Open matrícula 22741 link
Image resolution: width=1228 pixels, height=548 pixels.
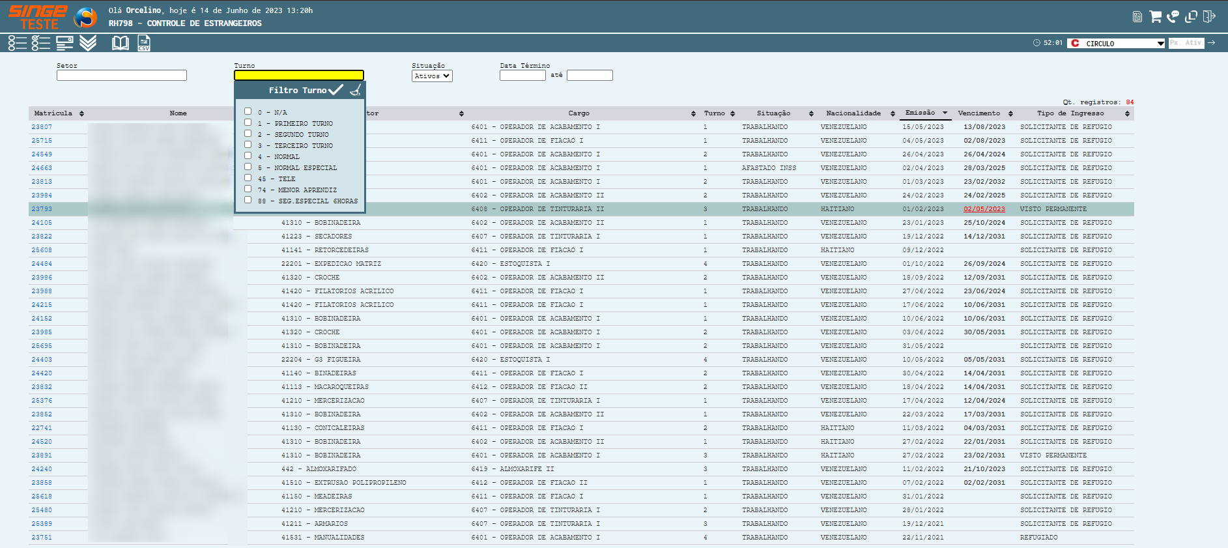coord(42,428)
